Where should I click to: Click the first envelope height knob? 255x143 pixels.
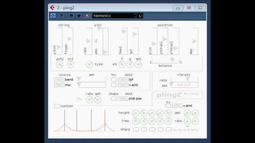point(135,113)
